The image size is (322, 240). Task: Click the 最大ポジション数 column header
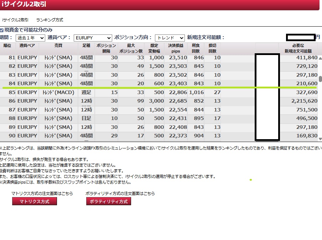pyautogui.click(x=130, y=48)
